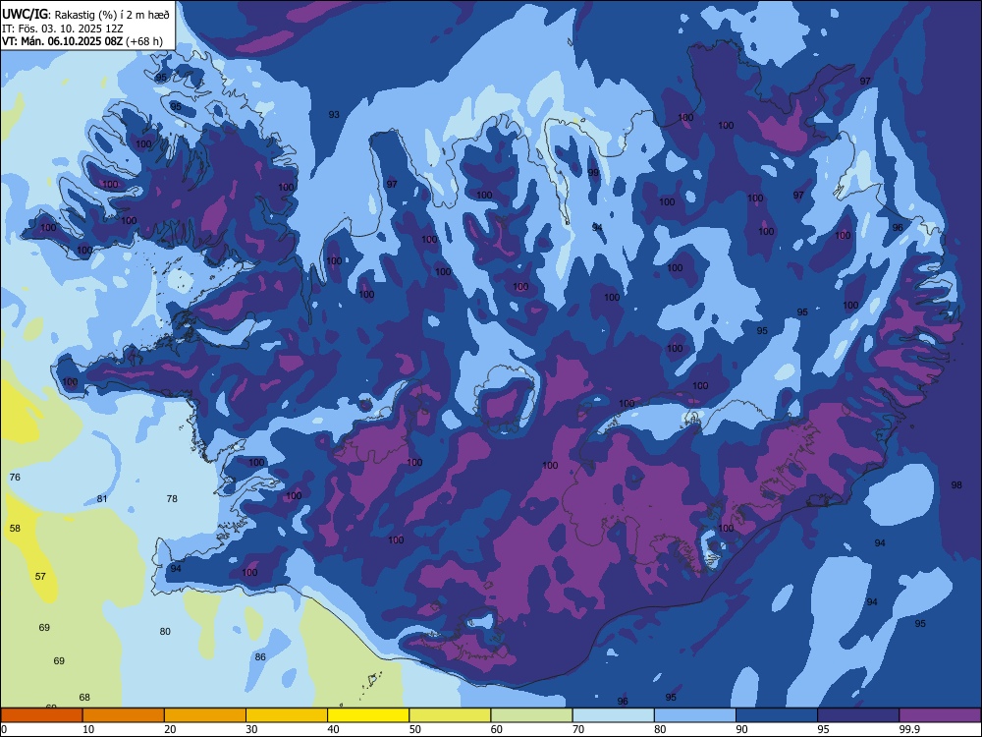Screen dimensions: 982x737
Task: Click the legend tick label 10
Action: click(88, 729)
